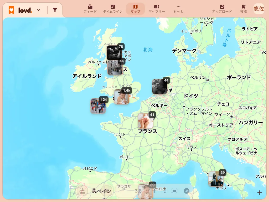Viewport: 269px width, 202px height.
Task: Click the ドイツ country label
Action: [x=191, y=96]
